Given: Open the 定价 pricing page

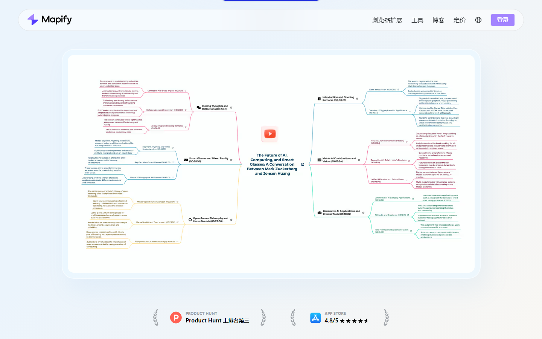Looking at the screenshot, I should [460, 20].
